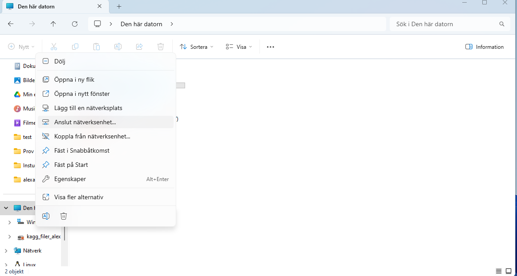Viewport: 517px width, 276px height.
Task: Toggle the Information details pane
Action: click(x=485, y=47)
